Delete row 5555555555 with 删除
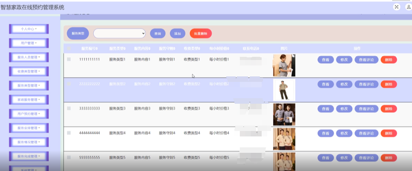Screen dimensions: 412x171 pos(389,158)
